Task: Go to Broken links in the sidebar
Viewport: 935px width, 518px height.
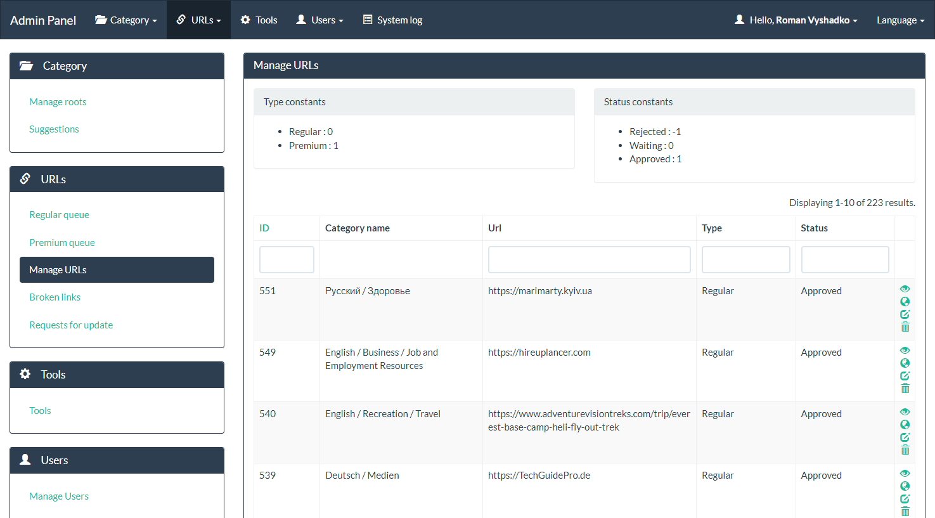Action: pos(55,297)
